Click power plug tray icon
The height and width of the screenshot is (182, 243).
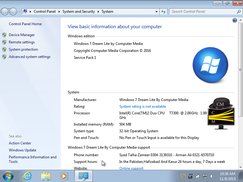[x=197, y=176]
